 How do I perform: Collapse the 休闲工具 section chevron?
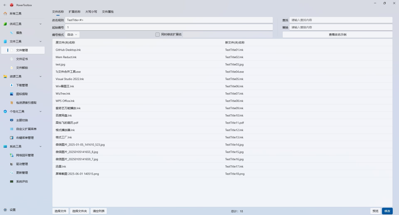coord(41,24)
